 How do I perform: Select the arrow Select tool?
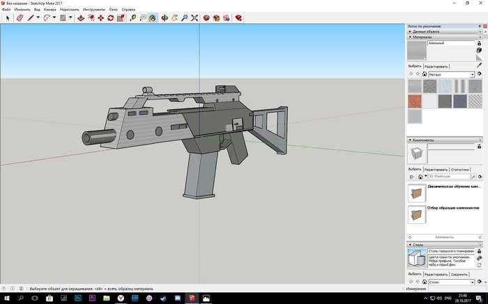8,18
